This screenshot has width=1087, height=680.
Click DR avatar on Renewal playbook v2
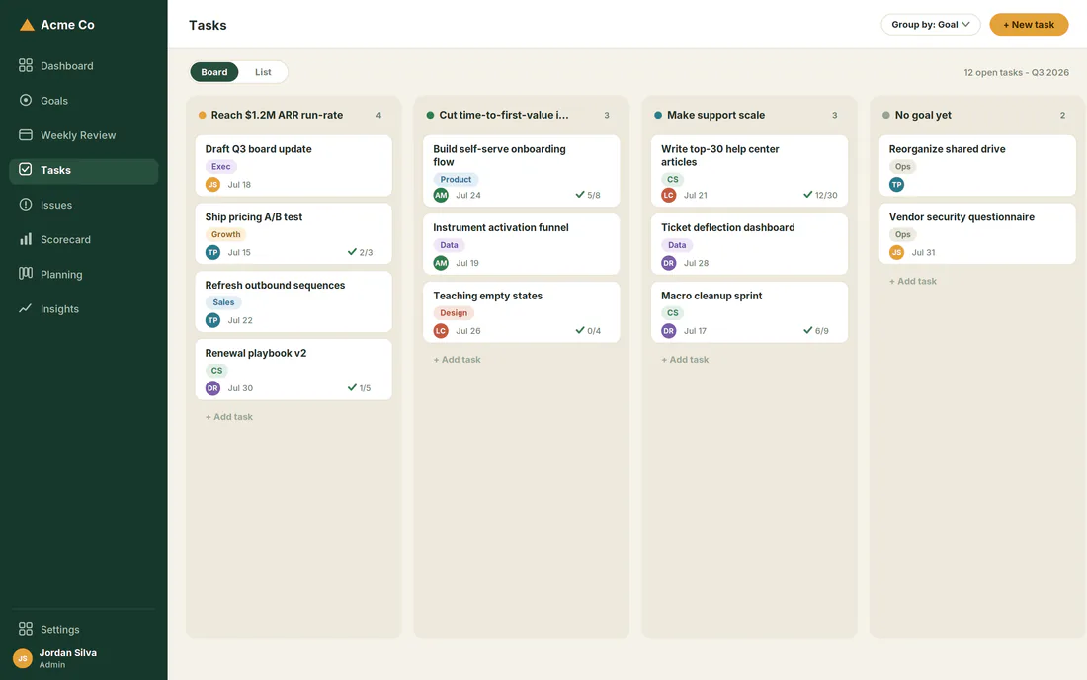point(212,388)
